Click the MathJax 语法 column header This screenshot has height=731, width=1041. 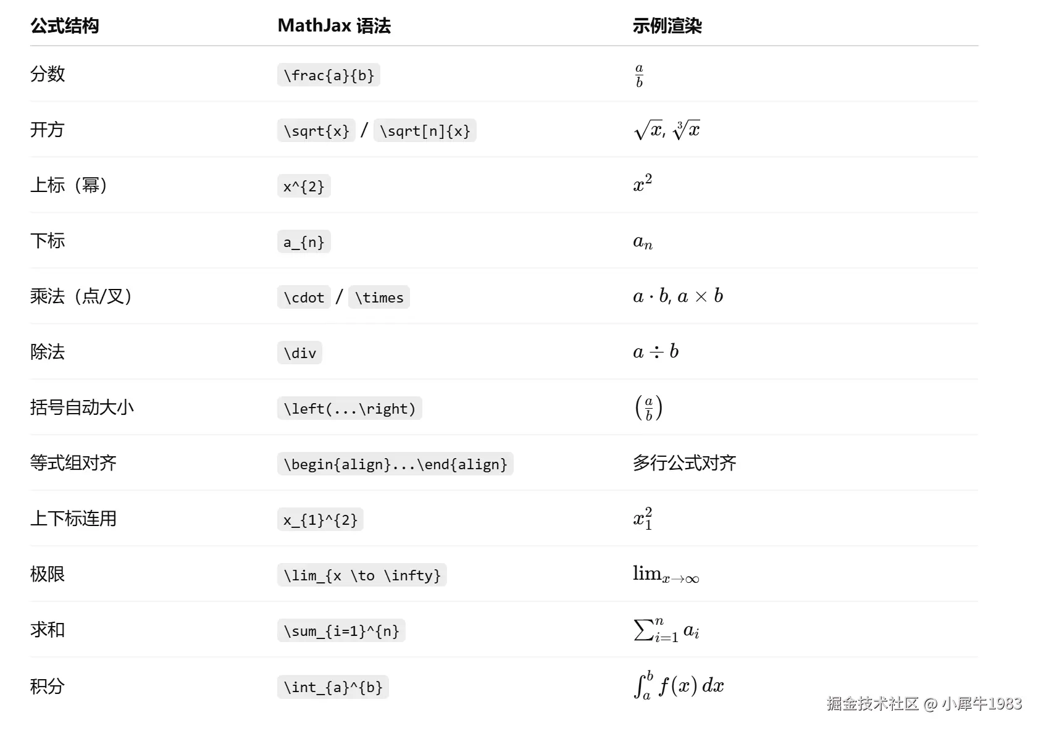[x=334, y=26]
